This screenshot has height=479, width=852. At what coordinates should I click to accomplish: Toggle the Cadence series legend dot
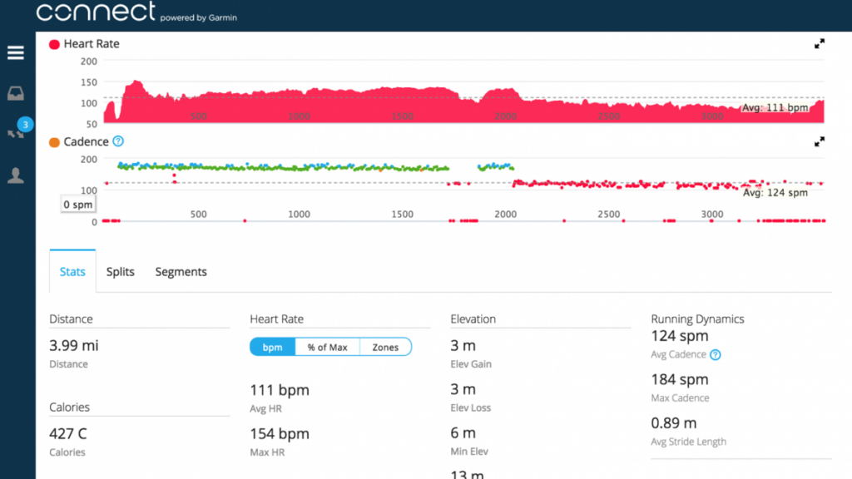click(x=53, y=141)
